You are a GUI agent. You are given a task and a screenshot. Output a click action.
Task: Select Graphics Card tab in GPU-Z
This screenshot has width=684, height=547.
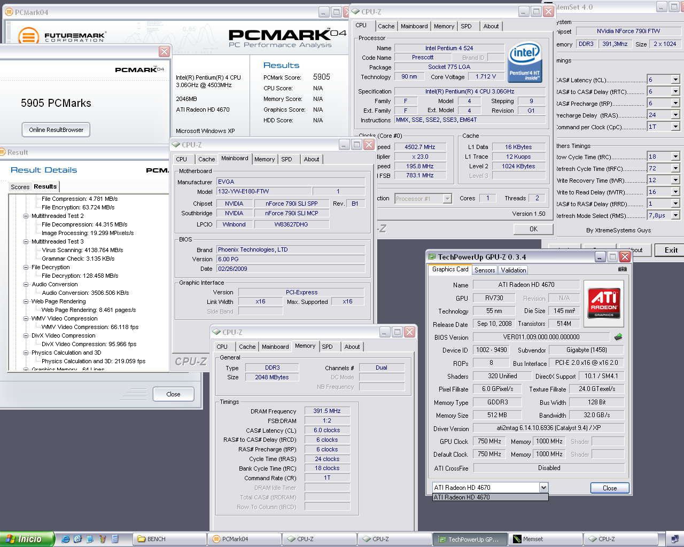(x=450, y=269)
